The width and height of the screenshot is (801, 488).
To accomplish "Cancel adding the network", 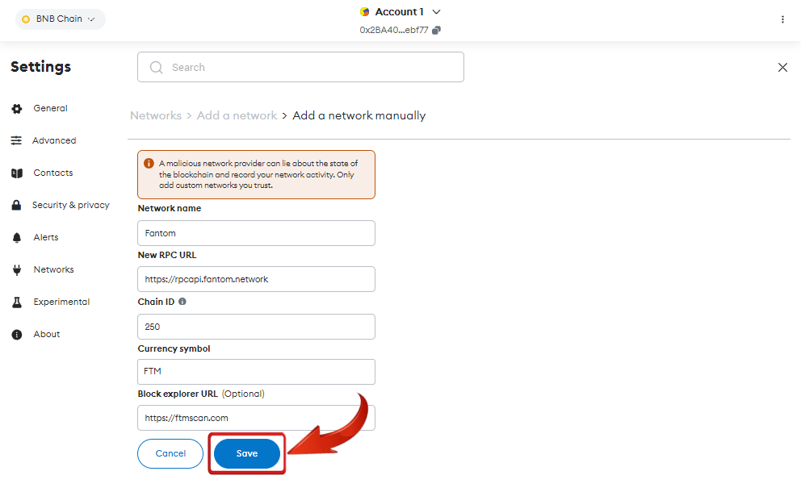I will pyautogui.click(x=170, y=453).
